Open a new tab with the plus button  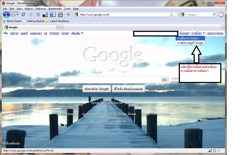(60, 27)
